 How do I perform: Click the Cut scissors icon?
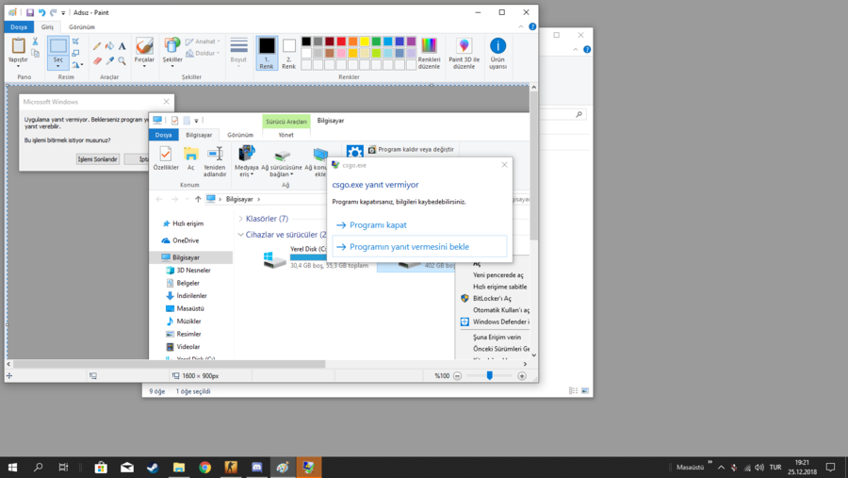pos(35,41)
